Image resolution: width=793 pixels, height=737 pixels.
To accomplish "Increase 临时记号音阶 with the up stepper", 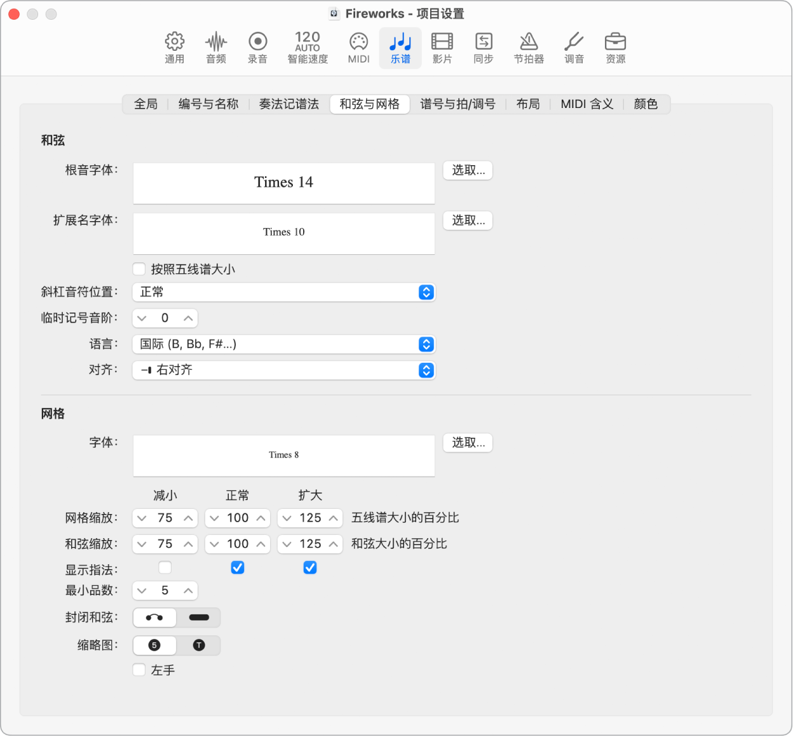I will [x=188, y=318].
